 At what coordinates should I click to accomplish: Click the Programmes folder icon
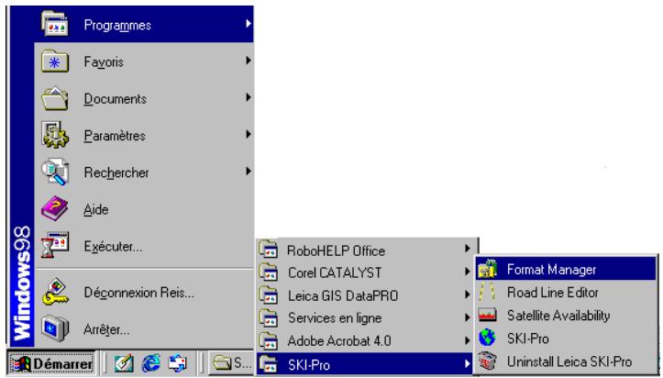(55, 25)
